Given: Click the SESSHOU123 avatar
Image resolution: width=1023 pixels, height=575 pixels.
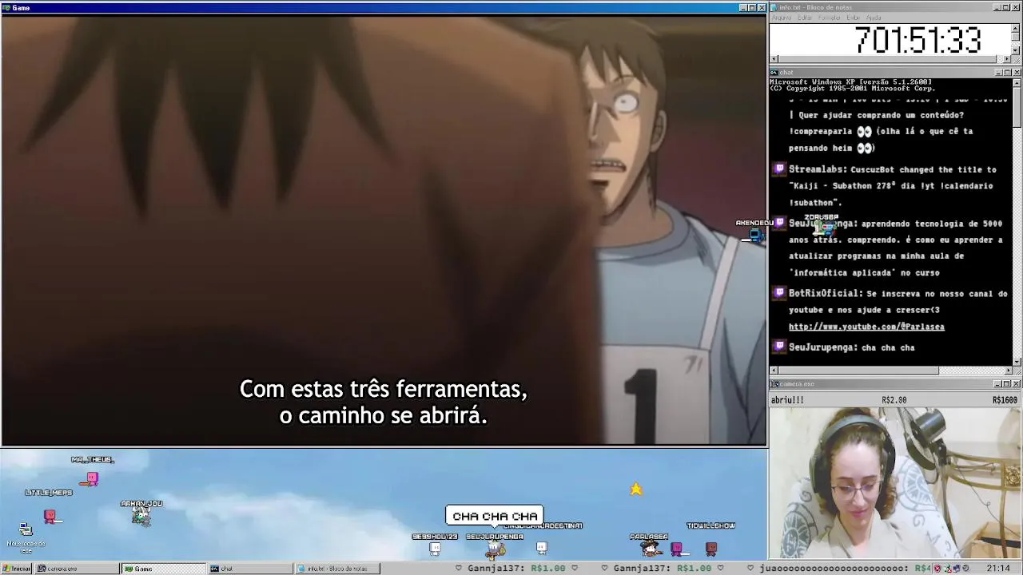Looking at the screenshot, I should 435,549.
